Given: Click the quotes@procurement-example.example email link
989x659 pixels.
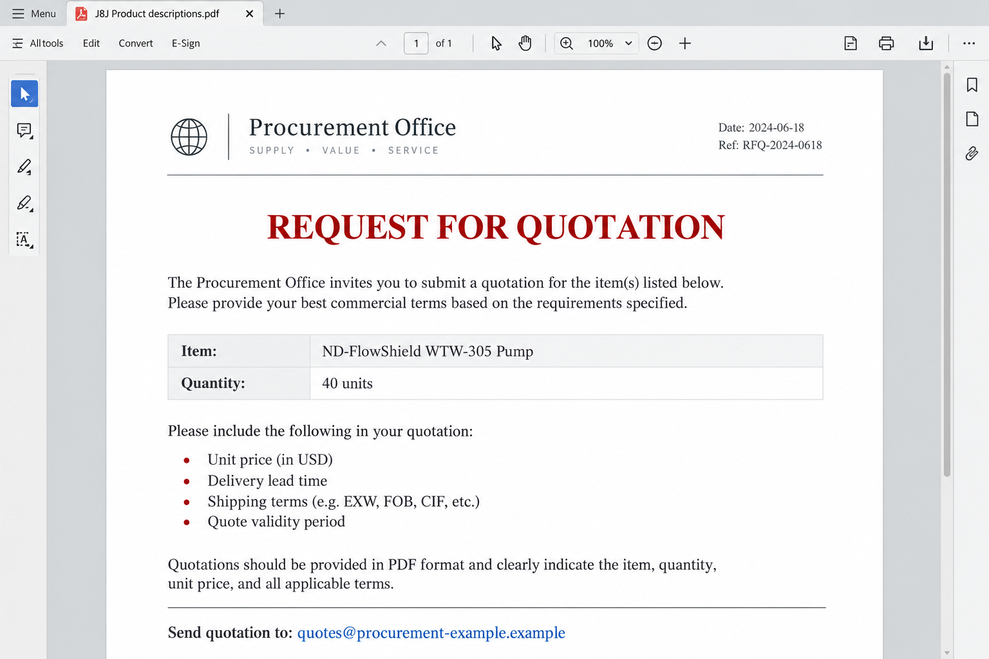Looking at the screenshot, I should point(431,633).
